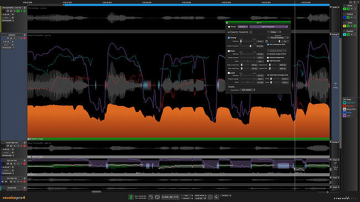Viewport: 360px width, 202px height.
Task: Open the Normal Flexibility alignment dropdown
Action: [278, 38]
